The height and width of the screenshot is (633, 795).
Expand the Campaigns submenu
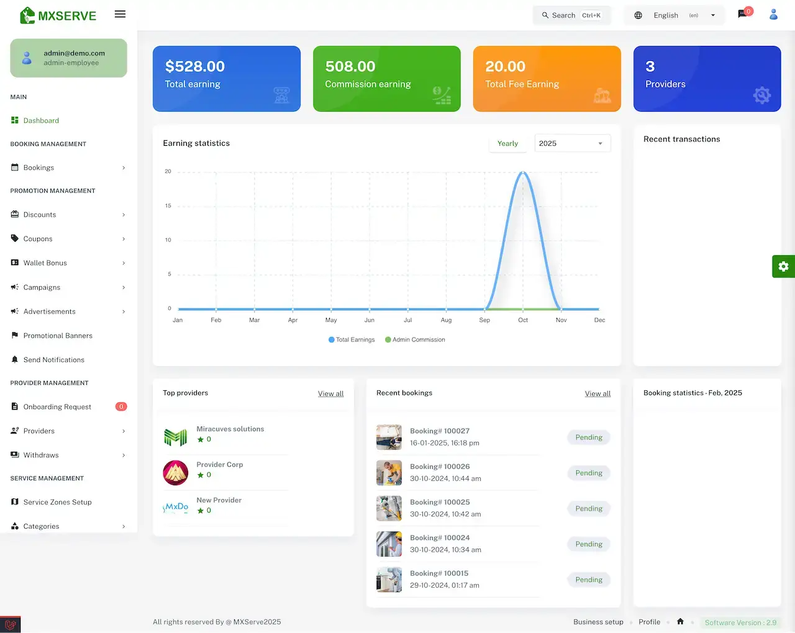124,287
